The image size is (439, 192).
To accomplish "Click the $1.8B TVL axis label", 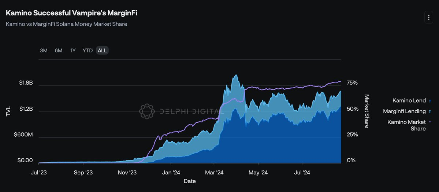I will point(26,83).
